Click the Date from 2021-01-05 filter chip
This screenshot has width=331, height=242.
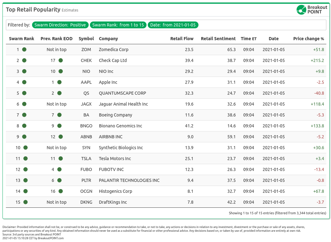tap(173, 25)
